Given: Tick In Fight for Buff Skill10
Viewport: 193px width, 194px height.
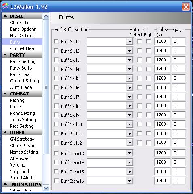Looking at the screenshot, I should tap(148, 124).
